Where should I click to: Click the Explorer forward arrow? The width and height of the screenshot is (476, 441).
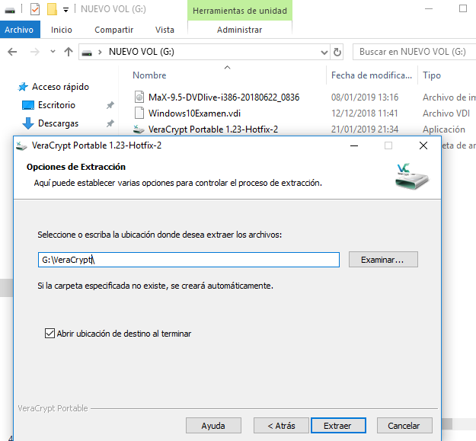[35, 52]
